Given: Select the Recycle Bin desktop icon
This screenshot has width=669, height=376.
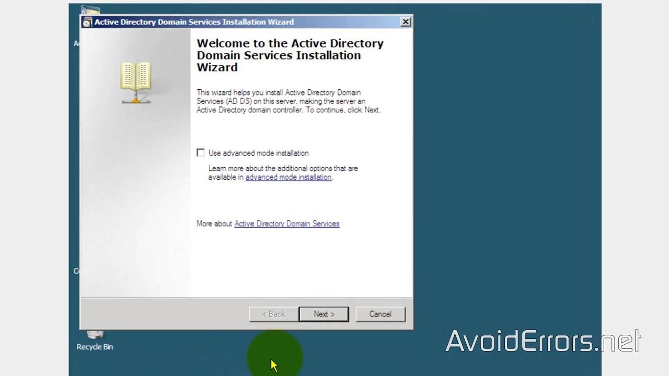Looking at the screenshot, I should pyautogui.click(x=95, y=339).
